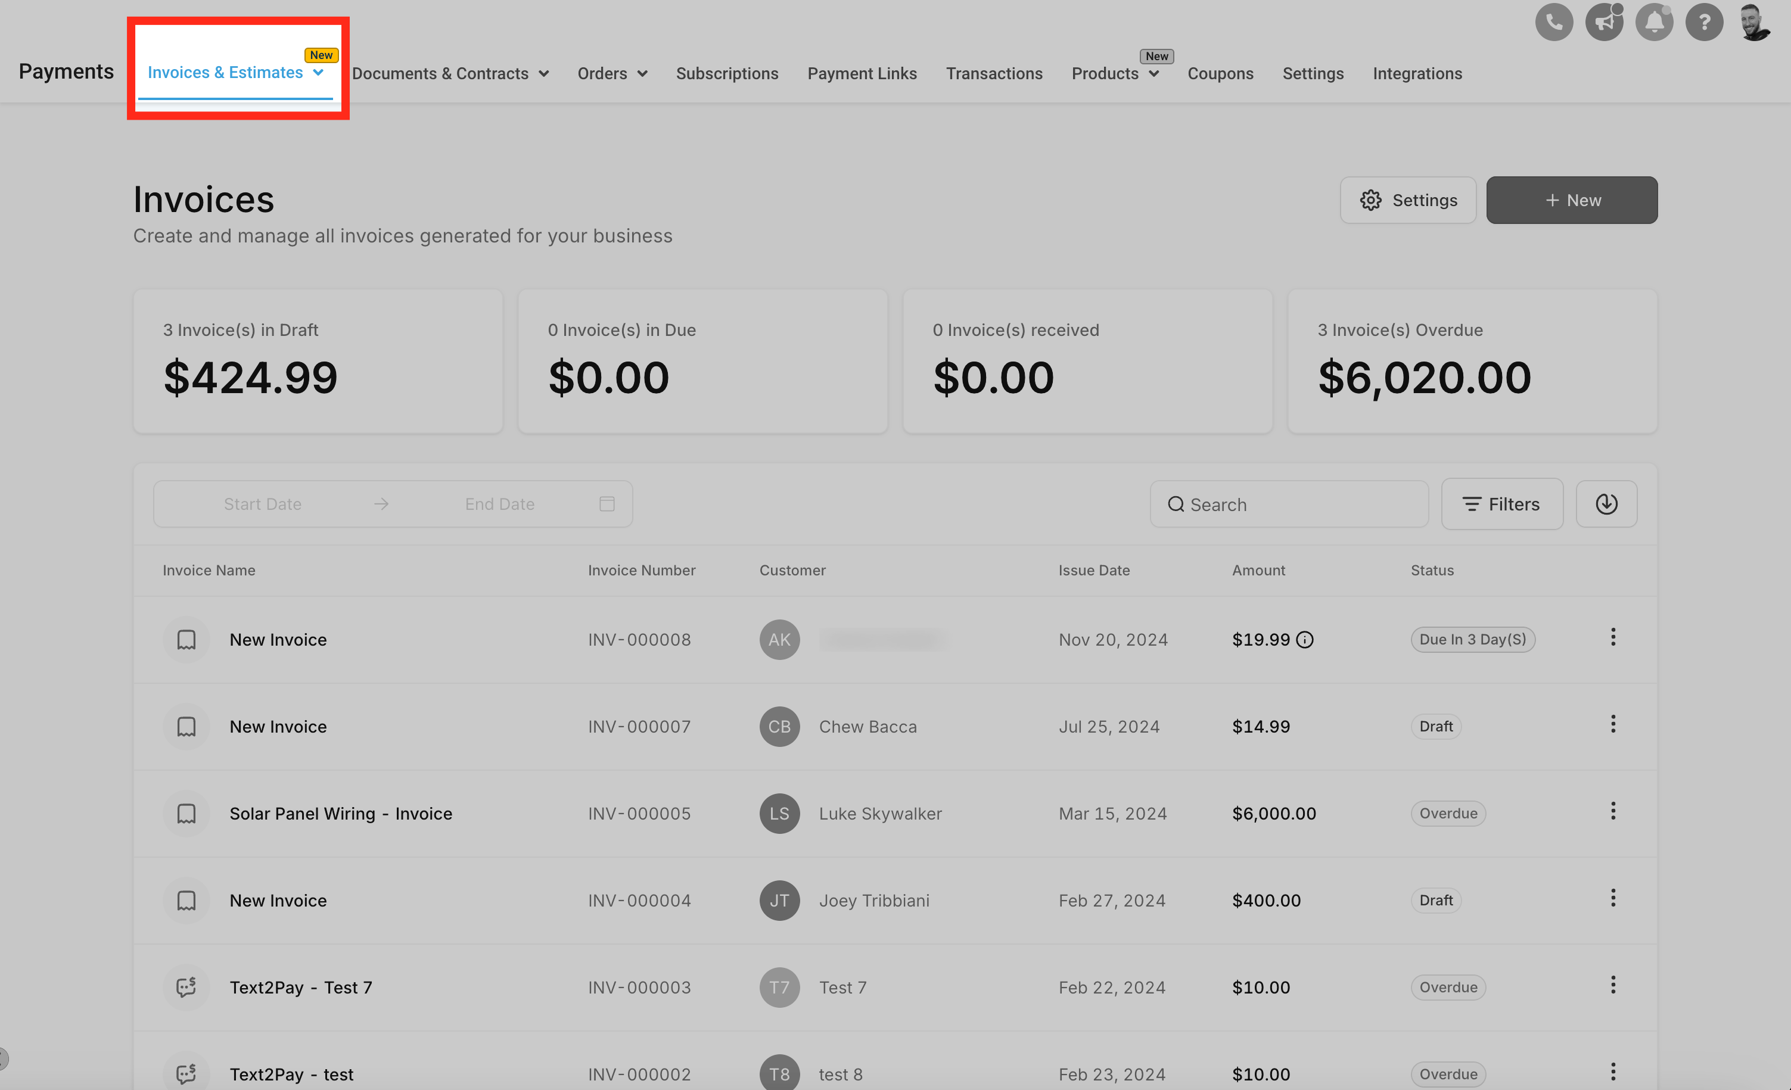Open the three-dot menu for INV-000008

click(1612, 637)
